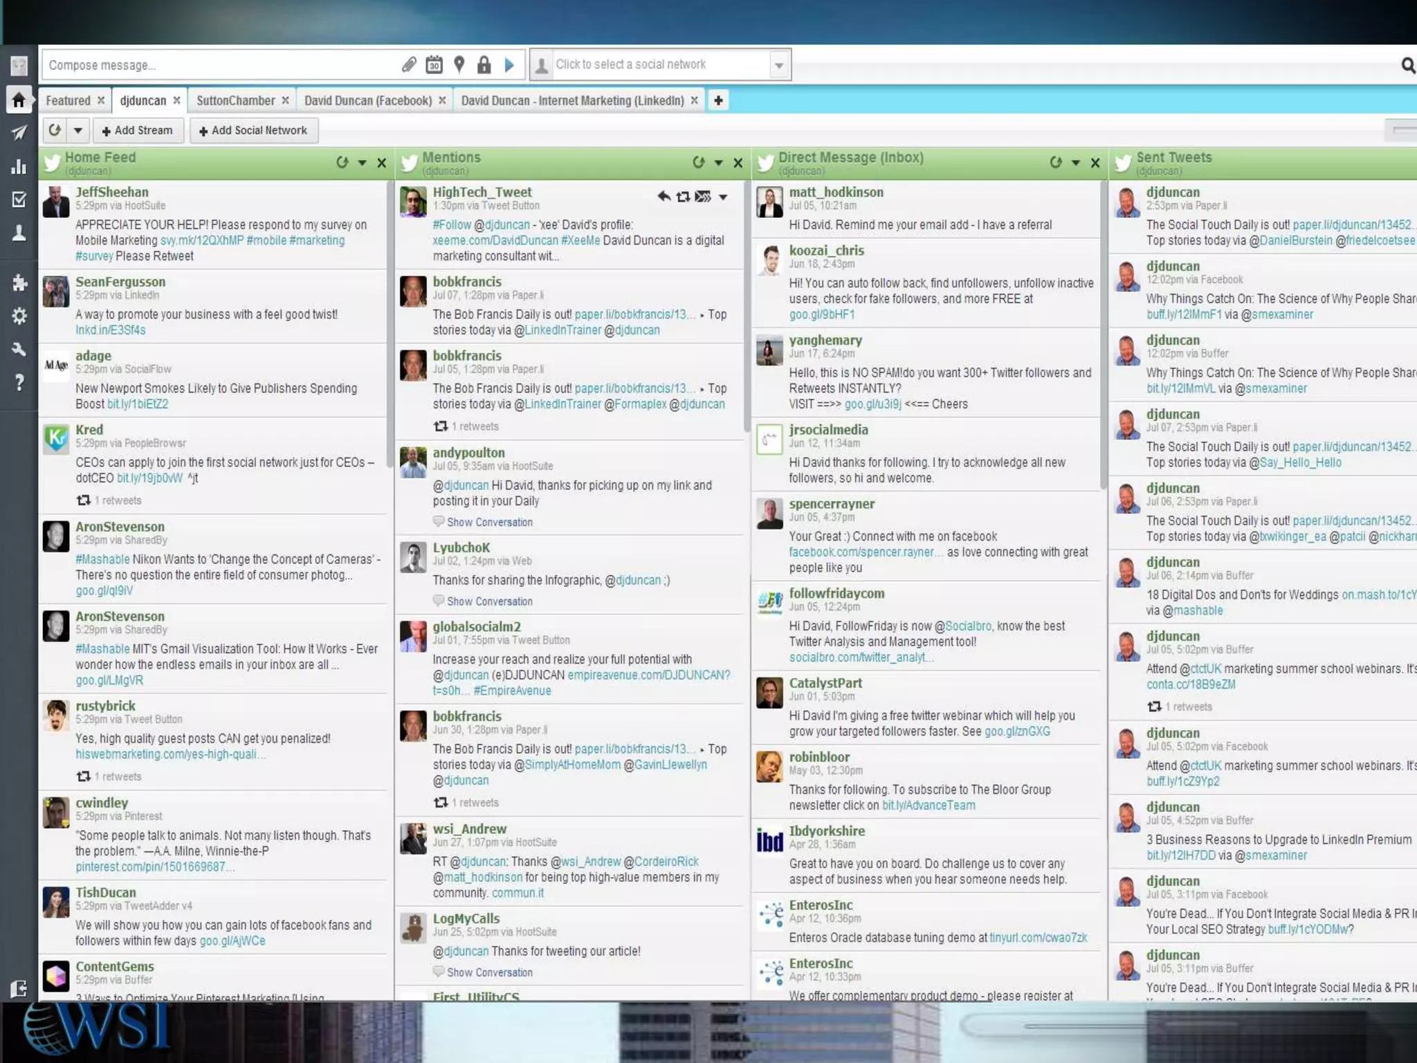Image resolution: width=1417 pixels, height=1063 pixels.
Task: Open Assignments checkbox sidebar icon
Action: pos(19,200)
